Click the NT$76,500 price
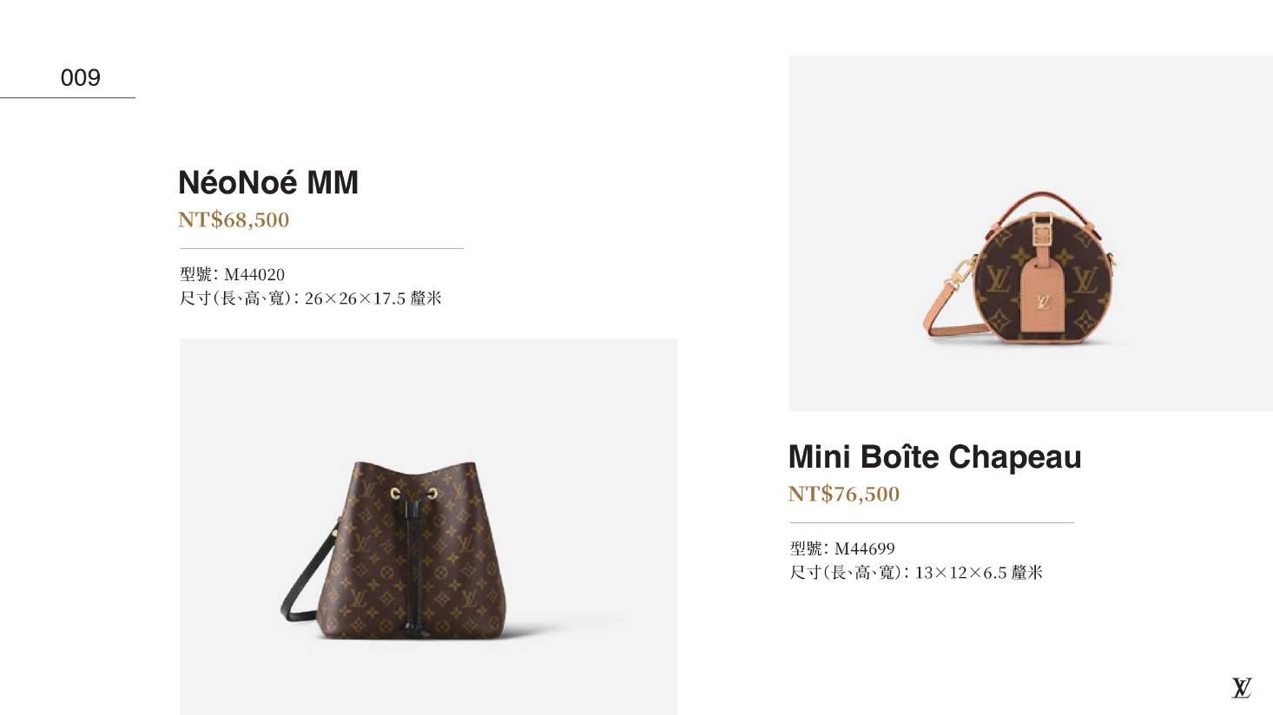The width and height of the screenshot is (1273, 715). (x=843, y=494)
